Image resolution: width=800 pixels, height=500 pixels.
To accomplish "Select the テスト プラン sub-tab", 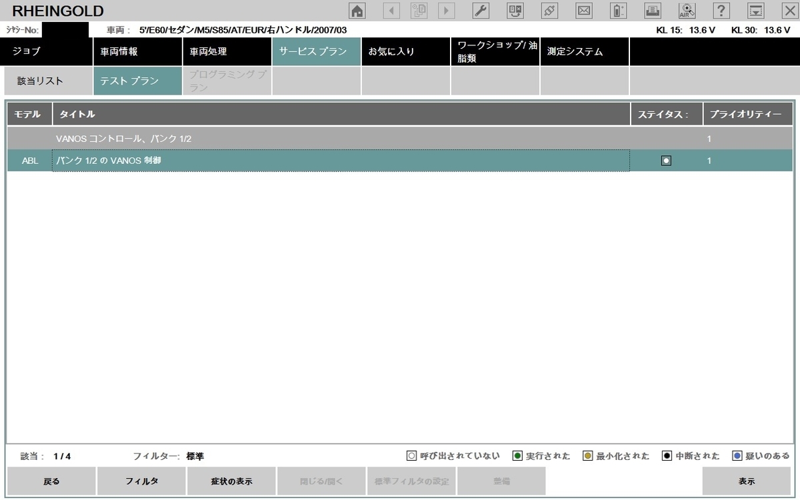I will [137, 81].
